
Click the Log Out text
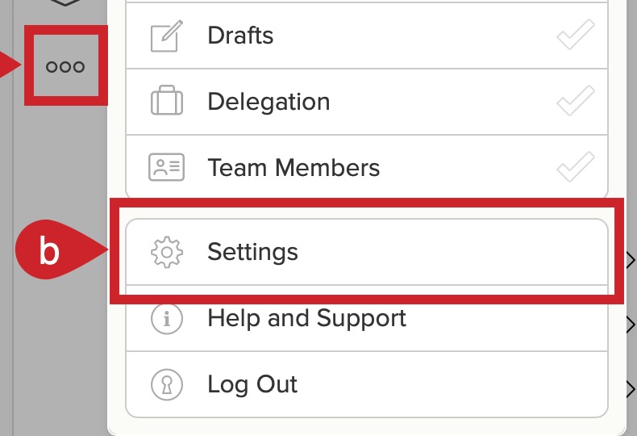(x=252, y=384)
